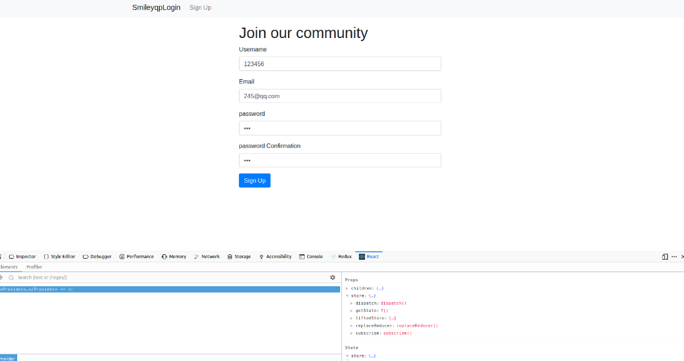This screenshot has height=361, width=684.
Task: Open the Performance devtools tab
Action: pyautogui.click(x=136, y=256)
